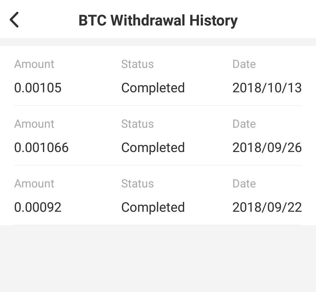Image resolution: width=316 pixels, height=292 pixels.
Task: Click the Status label in the 2018/10/13 row
Action: point(137,64)
